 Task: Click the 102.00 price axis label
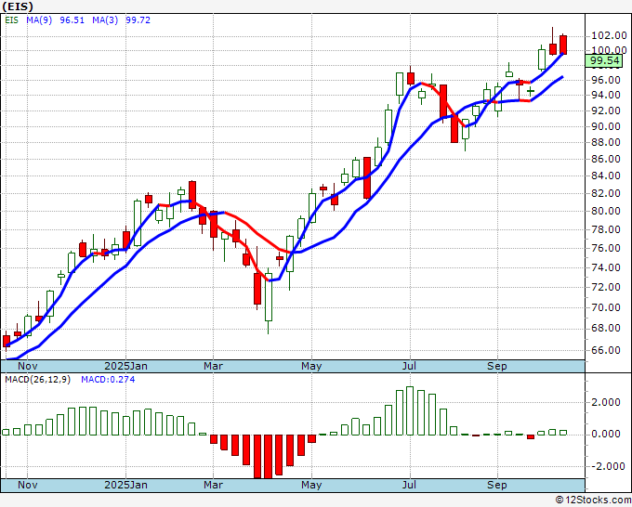(x=609, y=36)
